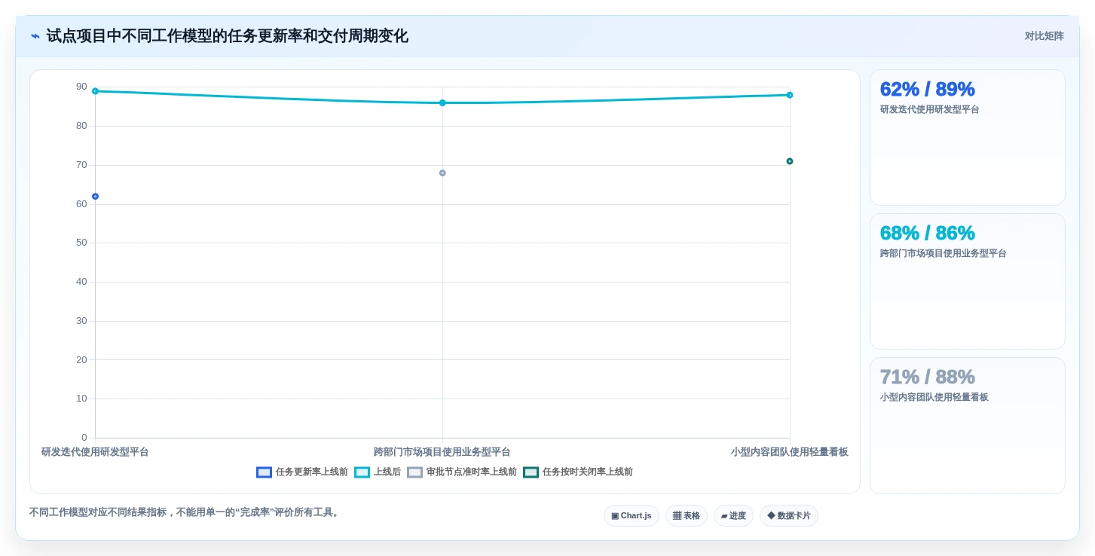Viewport: 1095px width, 556px height.
Task: Toggle the 上线后 legend swatch
Action: point(362,472)
